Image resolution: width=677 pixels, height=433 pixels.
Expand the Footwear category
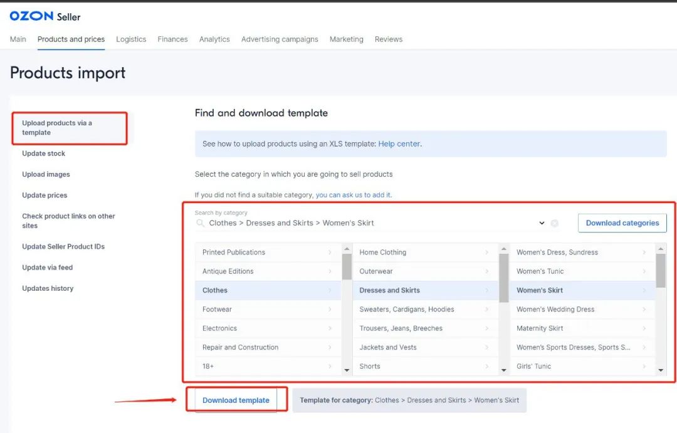pyautogui.click(x=330, y=310)
